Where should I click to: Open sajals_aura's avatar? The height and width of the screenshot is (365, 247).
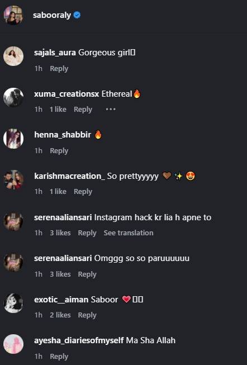pyautogui.click(x=13, y=56)
